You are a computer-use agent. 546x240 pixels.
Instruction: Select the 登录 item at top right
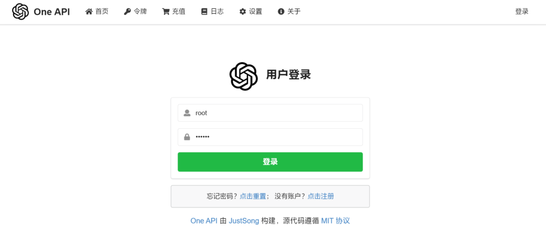tap(521, 12)
